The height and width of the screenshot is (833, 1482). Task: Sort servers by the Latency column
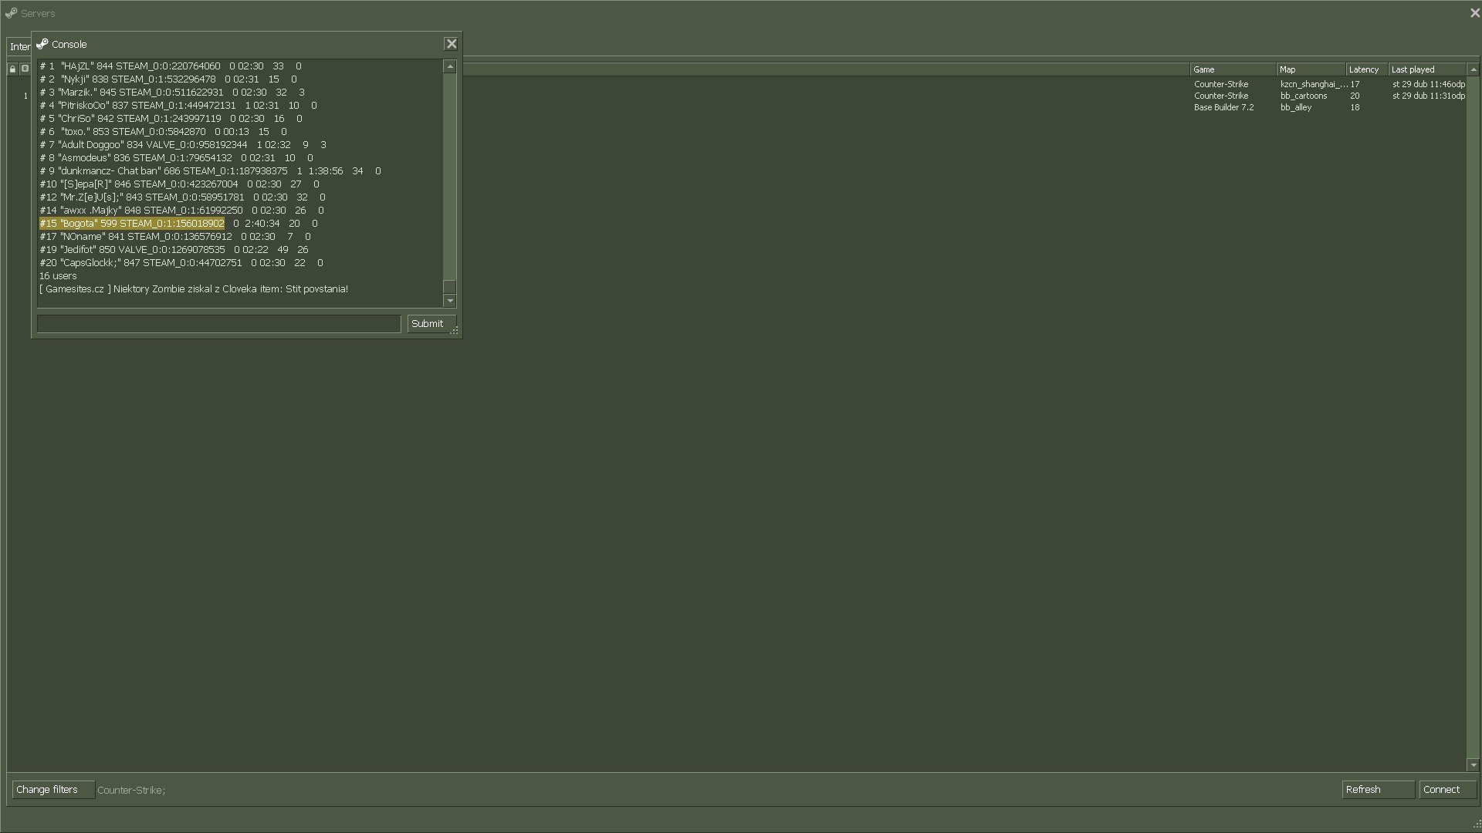click(x=1365, y=69)
